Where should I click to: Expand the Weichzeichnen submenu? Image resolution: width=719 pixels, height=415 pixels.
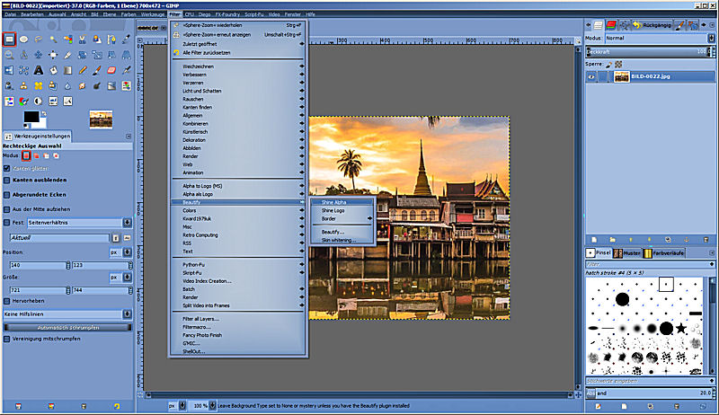(x=237, y=66)
